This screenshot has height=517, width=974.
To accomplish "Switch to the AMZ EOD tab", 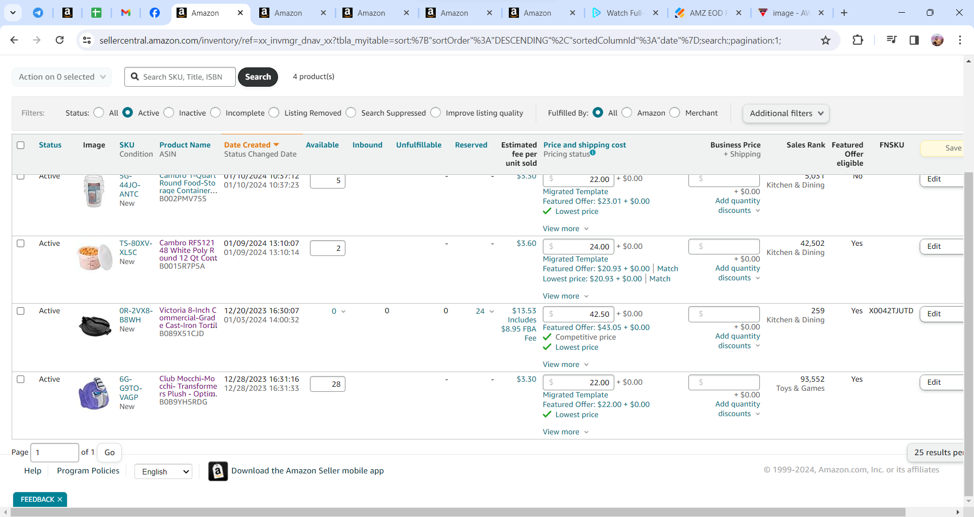I will click(x=707, y=13).
